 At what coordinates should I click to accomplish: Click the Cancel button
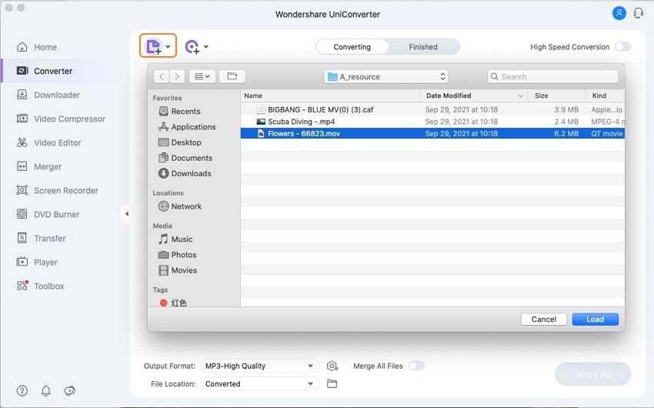coord(543,319)
